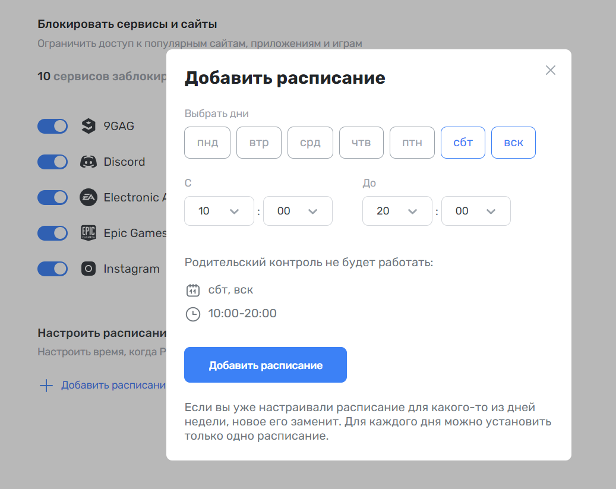Image resolution: width=616 pixels, height=489 pixels.
Task: Toggle the Epic Games blocking switch
Action: coord(53,233)
